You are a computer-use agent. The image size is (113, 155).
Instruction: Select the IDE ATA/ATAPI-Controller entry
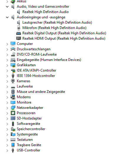tap(36, 70)
